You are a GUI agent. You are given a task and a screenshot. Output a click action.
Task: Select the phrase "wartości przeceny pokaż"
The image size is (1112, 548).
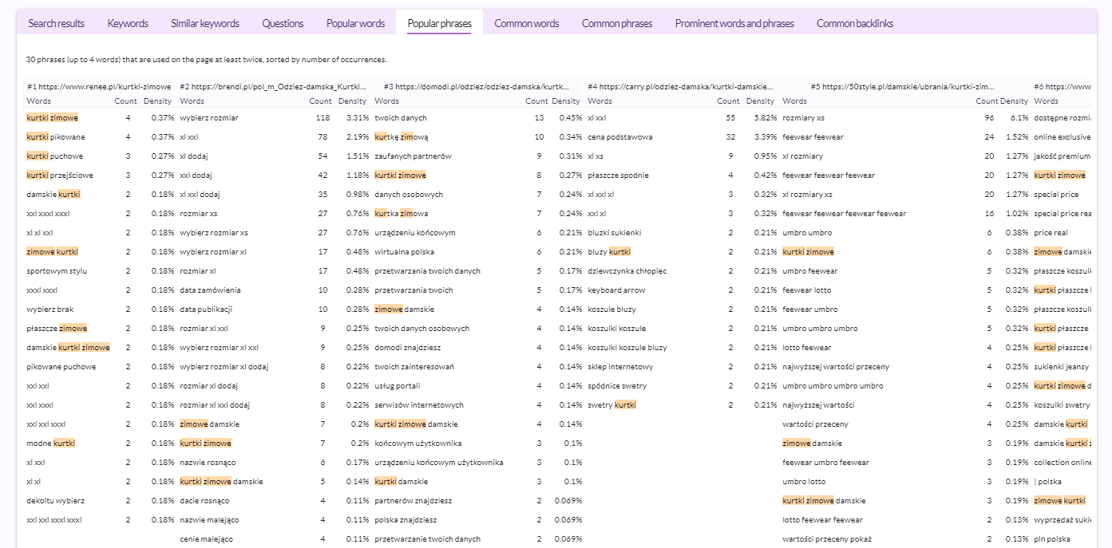pos(827,539)
